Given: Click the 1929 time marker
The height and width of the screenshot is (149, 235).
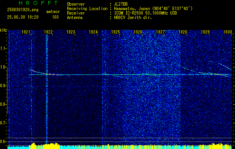Looking at the screenshot, I should tap(205, 32).
